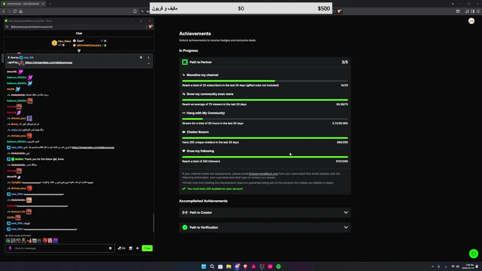Show hidden system tray icons
482x271 pixels.
point(433,266)
